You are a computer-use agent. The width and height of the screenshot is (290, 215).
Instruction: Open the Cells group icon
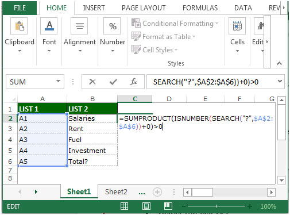237,26
